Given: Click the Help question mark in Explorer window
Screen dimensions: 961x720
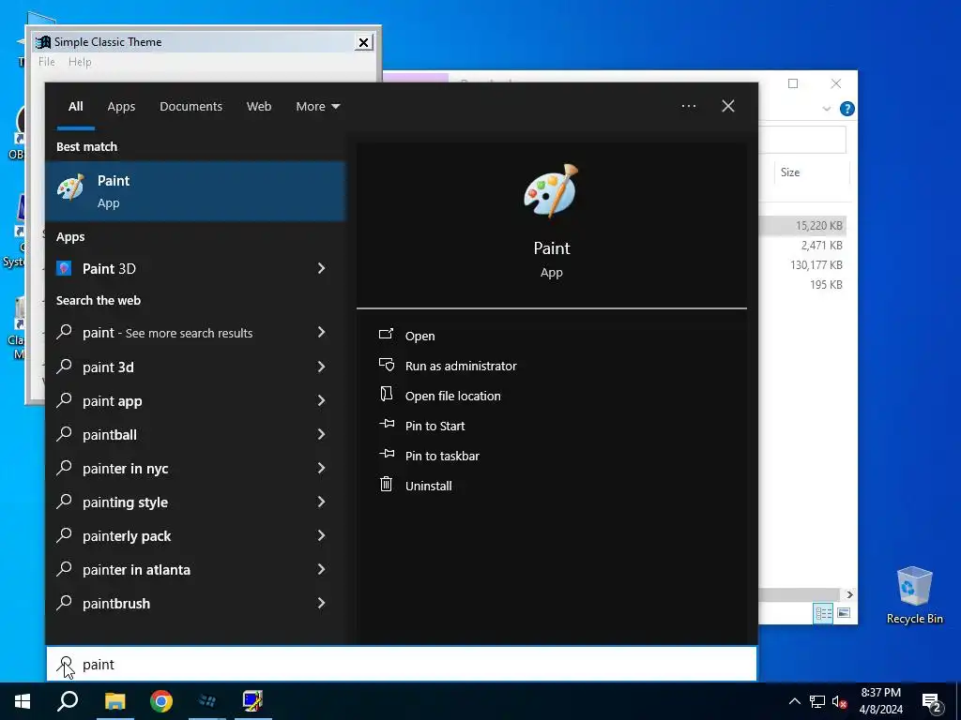Looking at the screenshot, I should (847, 109).
